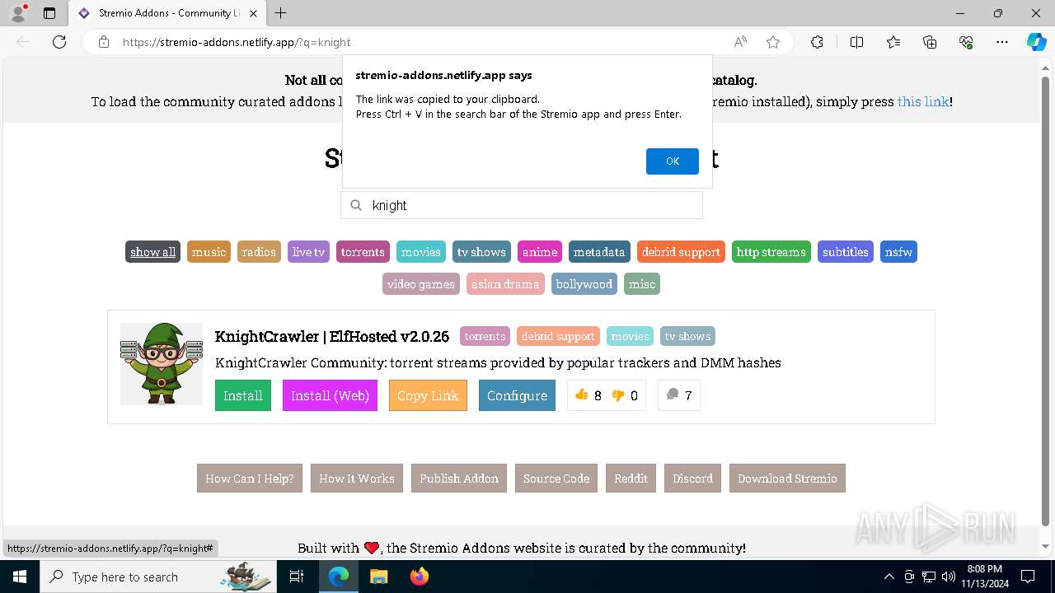Filter addons by anime tag

540,252
